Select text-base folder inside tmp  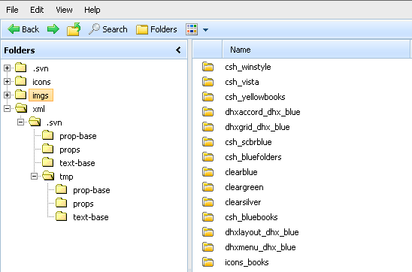[x=91, y=217]
